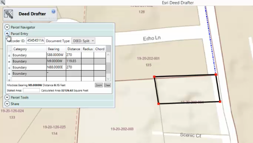Click the table scrollbar up arrow

[x=108, y=55]
